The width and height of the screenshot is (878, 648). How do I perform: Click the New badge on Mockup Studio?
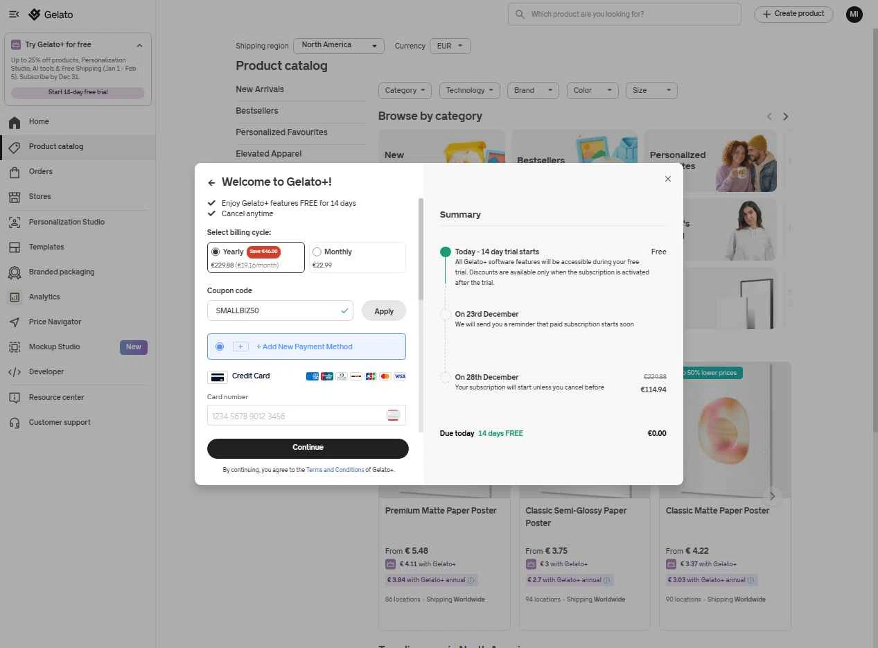(134, 347)
